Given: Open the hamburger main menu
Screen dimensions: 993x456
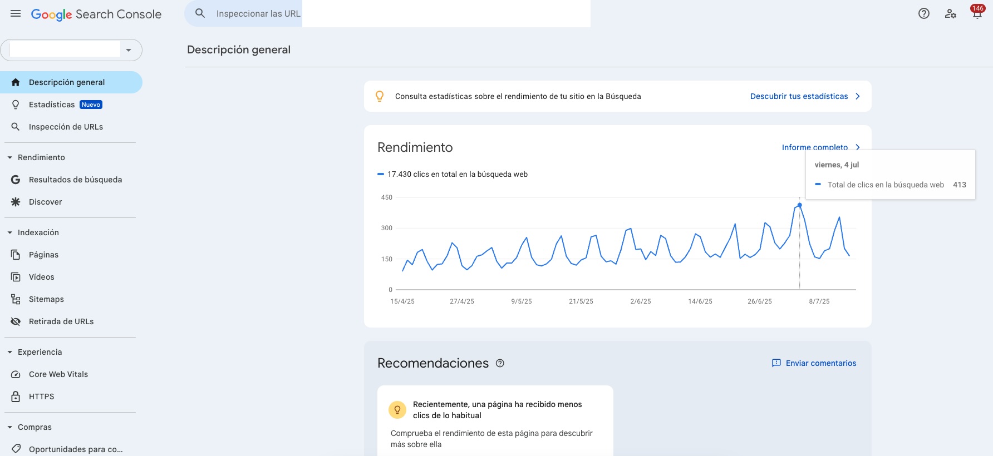Looking at the screenshot, I should [16, 13].
